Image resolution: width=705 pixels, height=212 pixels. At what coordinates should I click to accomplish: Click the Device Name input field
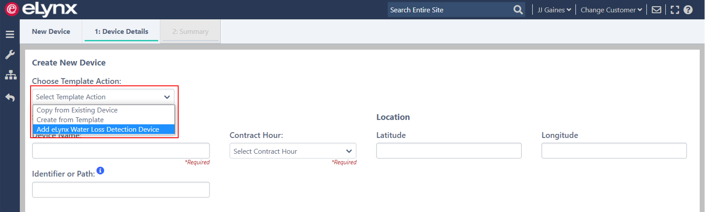121,151
